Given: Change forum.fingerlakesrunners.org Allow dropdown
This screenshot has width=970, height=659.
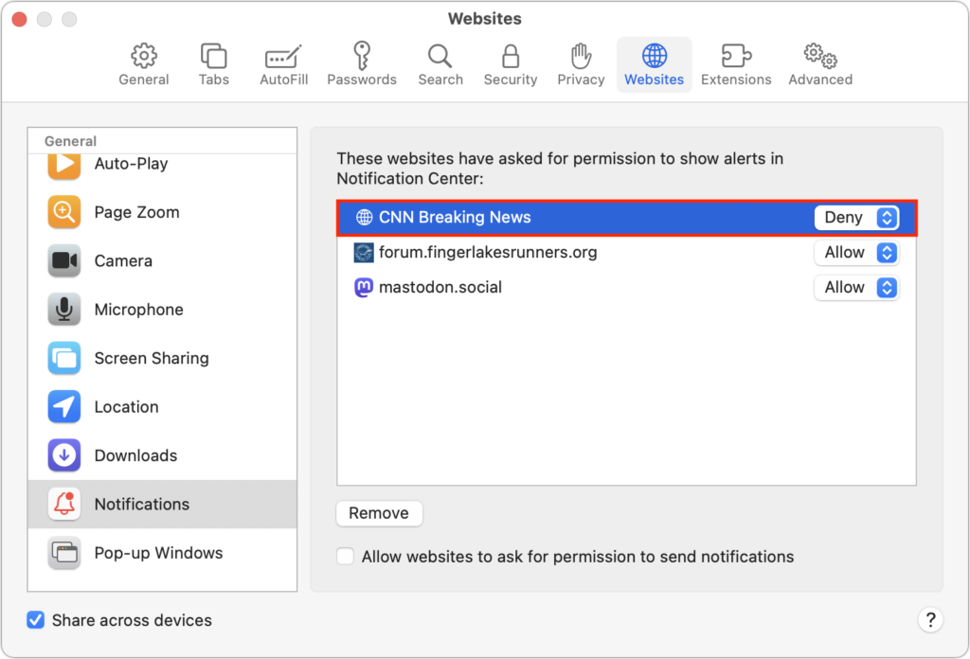Looking at the screenshot, I should 856,252.
